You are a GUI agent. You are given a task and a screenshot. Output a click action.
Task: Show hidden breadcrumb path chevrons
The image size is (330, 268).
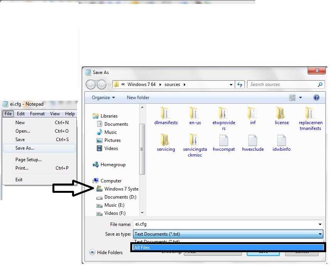[123, 84]
